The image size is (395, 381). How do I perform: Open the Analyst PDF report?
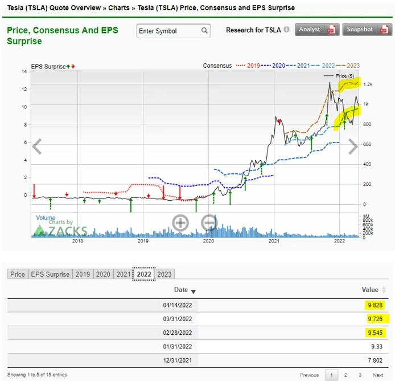click(x=317, y=30)
